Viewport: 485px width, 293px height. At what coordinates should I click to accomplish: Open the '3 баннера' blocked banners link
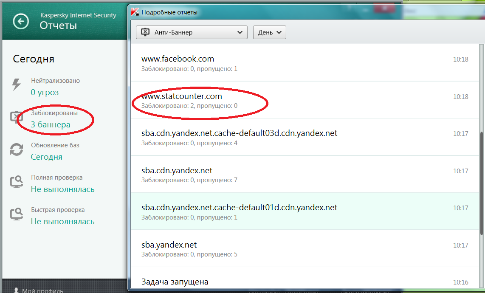(x=51, y=124)
